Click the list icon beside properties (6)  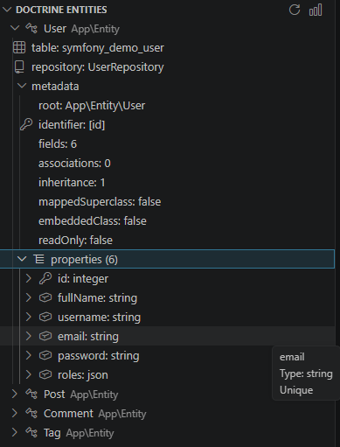38,259
